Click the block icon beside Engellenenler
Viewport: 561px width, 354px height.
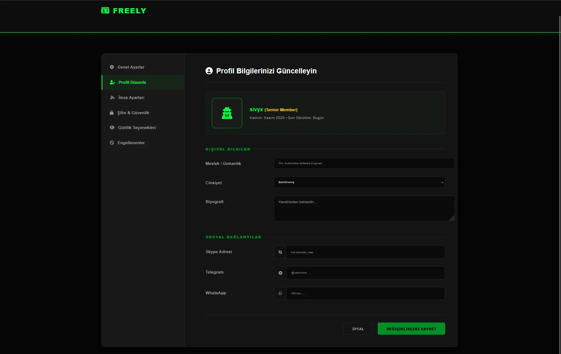coord(112,143)
